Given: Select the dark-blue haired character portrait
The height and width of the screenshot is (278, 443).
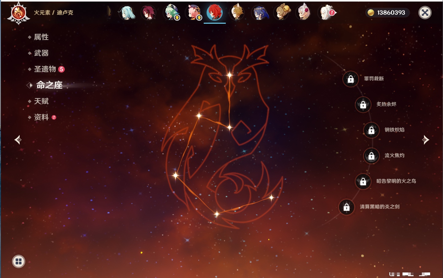Looking at the screenshot, I should (x=260, y=13).
